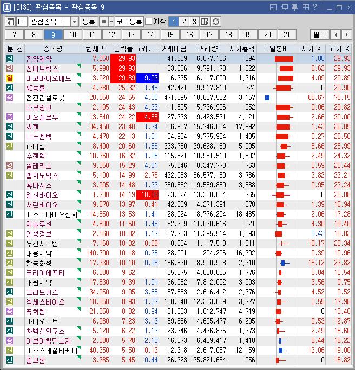Click the 경 badge next to 셀레믹스
The image size is (355, 370).
pyautogui.click(x=9, y=166)
